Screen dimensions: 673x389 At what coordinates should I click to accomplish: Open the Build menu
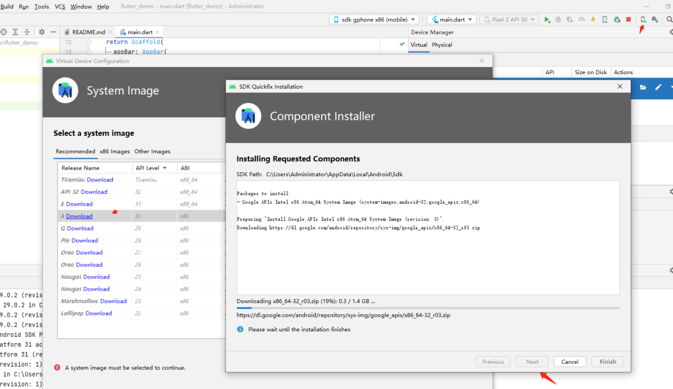point(7,6)
